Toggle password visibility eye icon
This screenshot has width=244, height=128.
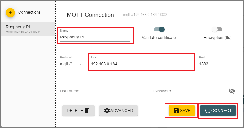point(232,91)
